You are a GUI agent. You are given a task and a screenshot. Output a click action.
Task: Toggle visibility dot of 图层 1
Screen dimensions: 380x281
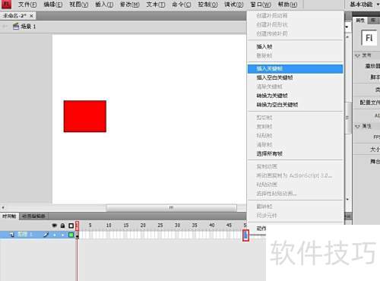click(54, 235)
